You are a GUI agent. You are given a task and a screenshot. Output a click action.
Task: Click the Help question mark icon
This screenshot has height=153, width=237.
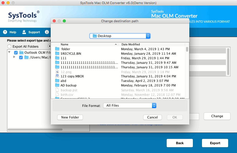[5, 32]
